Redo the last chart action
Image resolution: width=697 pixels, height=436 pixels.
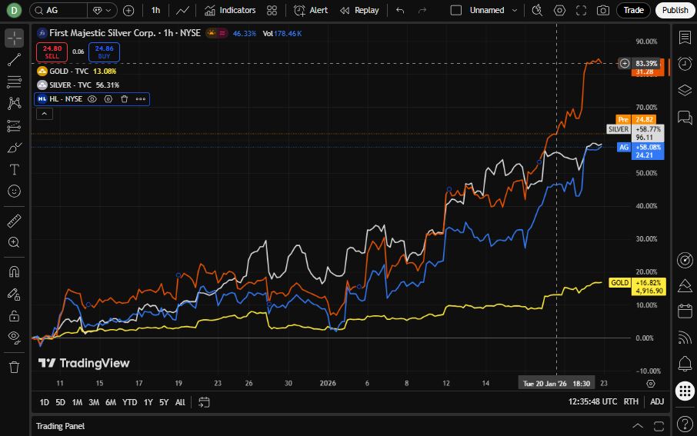[x=422, y=10]
